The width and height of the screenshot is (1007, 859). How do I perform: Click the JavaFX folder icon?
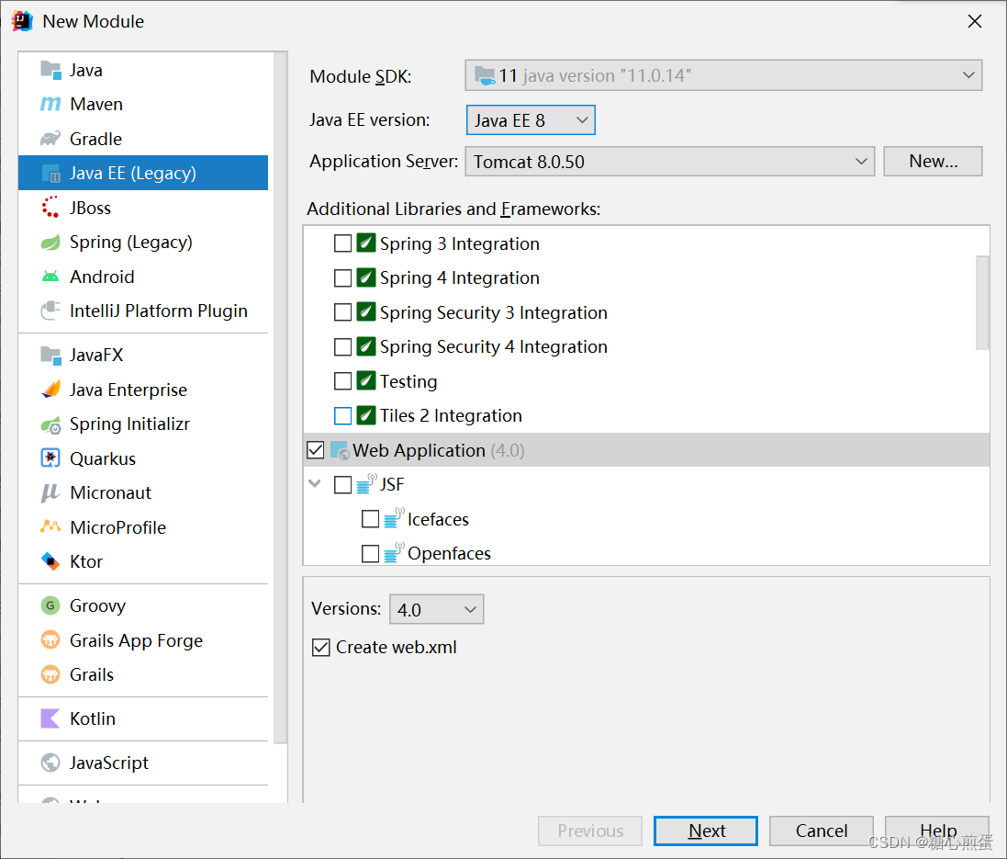[50, 355]
